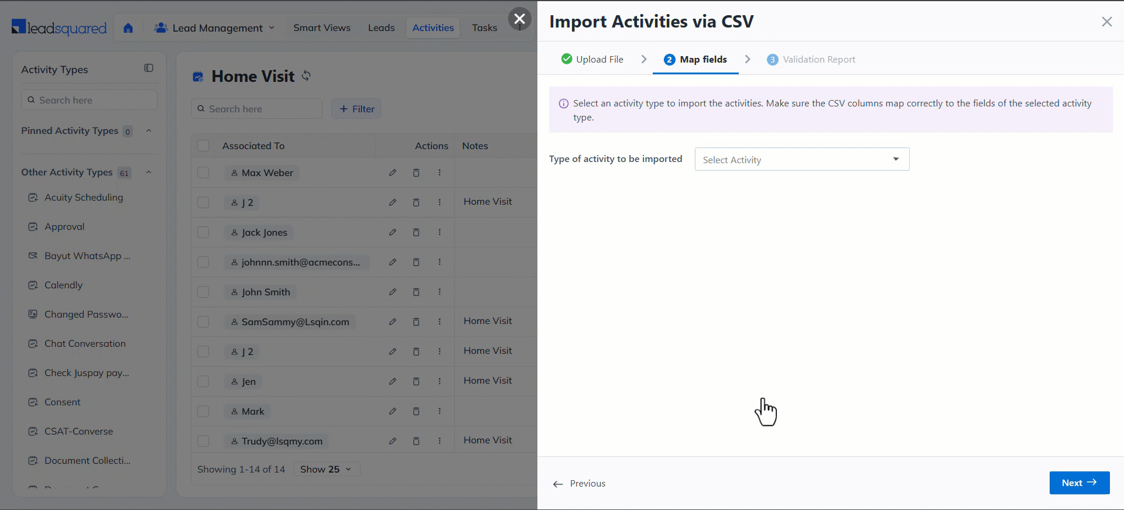Edit the Mark activity

(x=392, y=411)
